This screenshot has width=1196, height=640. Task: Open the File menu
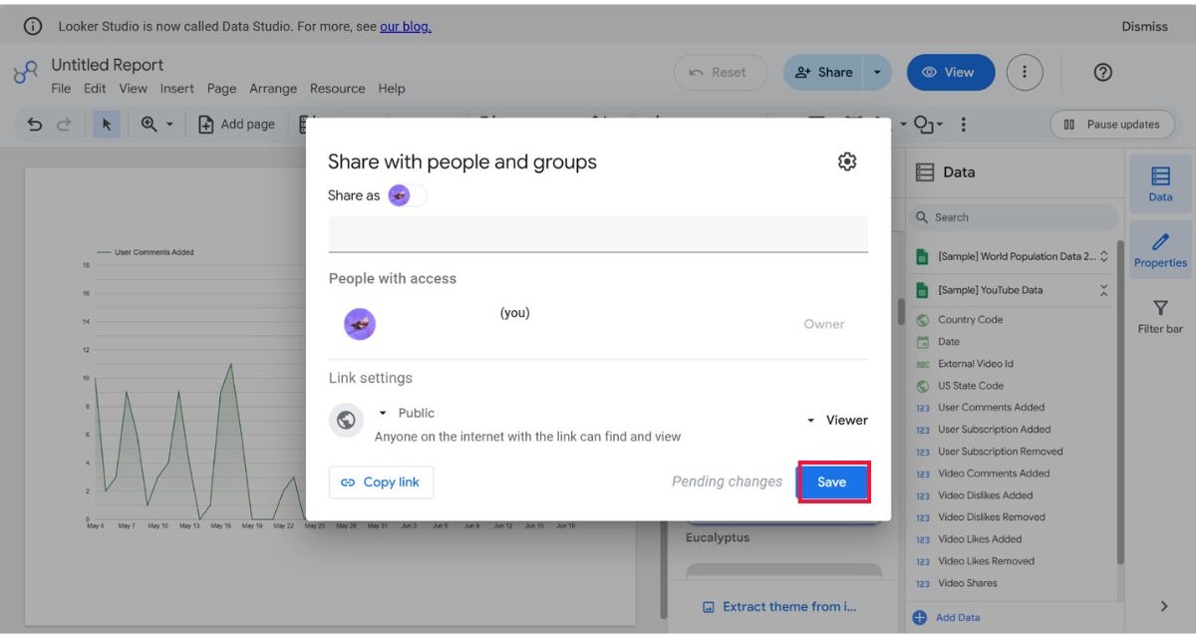point(61,88)
